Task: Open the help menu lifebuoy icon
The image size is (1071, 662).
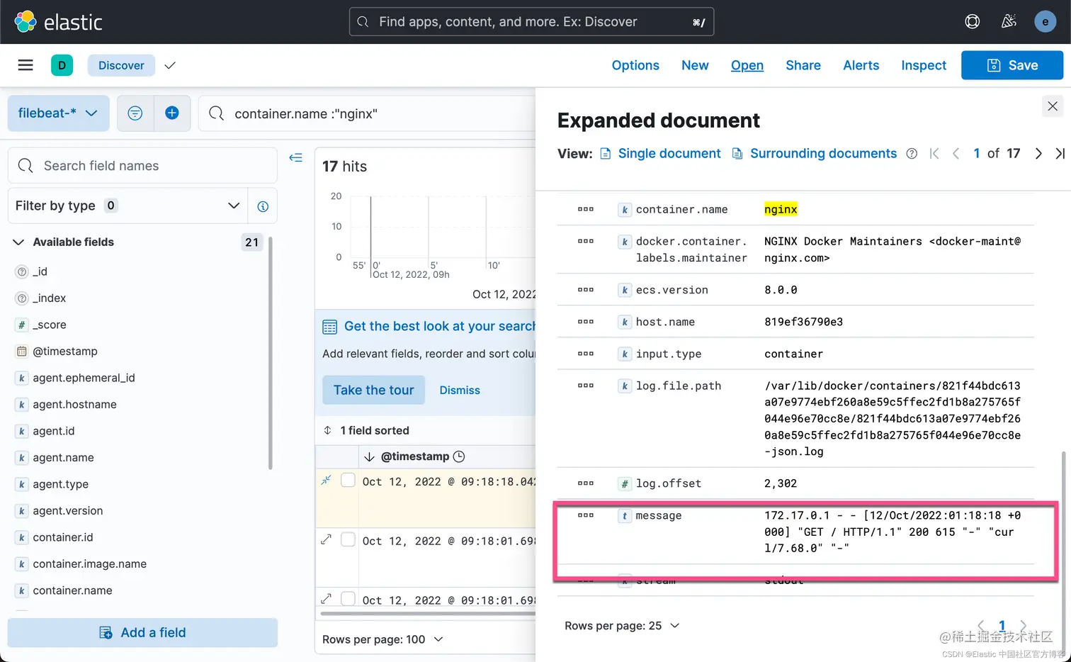Action: (973, 22)
